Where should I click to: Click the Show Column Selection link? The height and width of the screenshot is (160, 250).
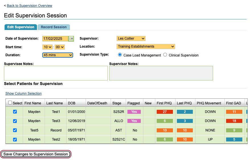pos(23,94)
